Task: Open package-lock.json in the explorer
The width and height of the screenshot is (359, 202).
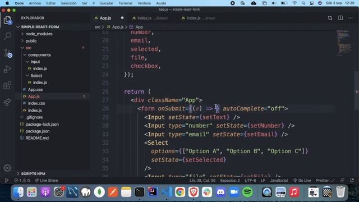Action: coord(42,124)
